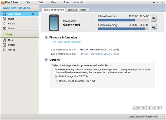
Task: Click the Library Photos icon
Action: (4, 45)
